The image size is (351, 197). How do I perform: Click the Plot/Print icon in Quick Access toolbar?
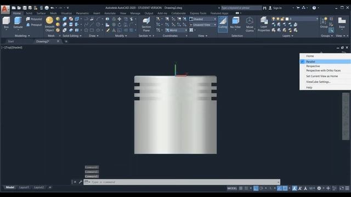[47, 8]
